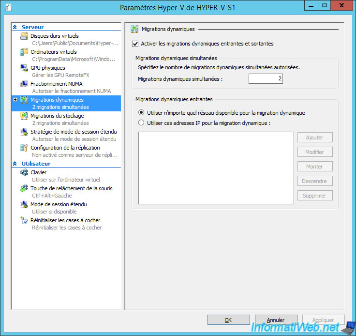Expand the Migrations dynamiques tree node
Image resolution: width=356 pixels, height=336 pixels.
(x=15, y=100)
